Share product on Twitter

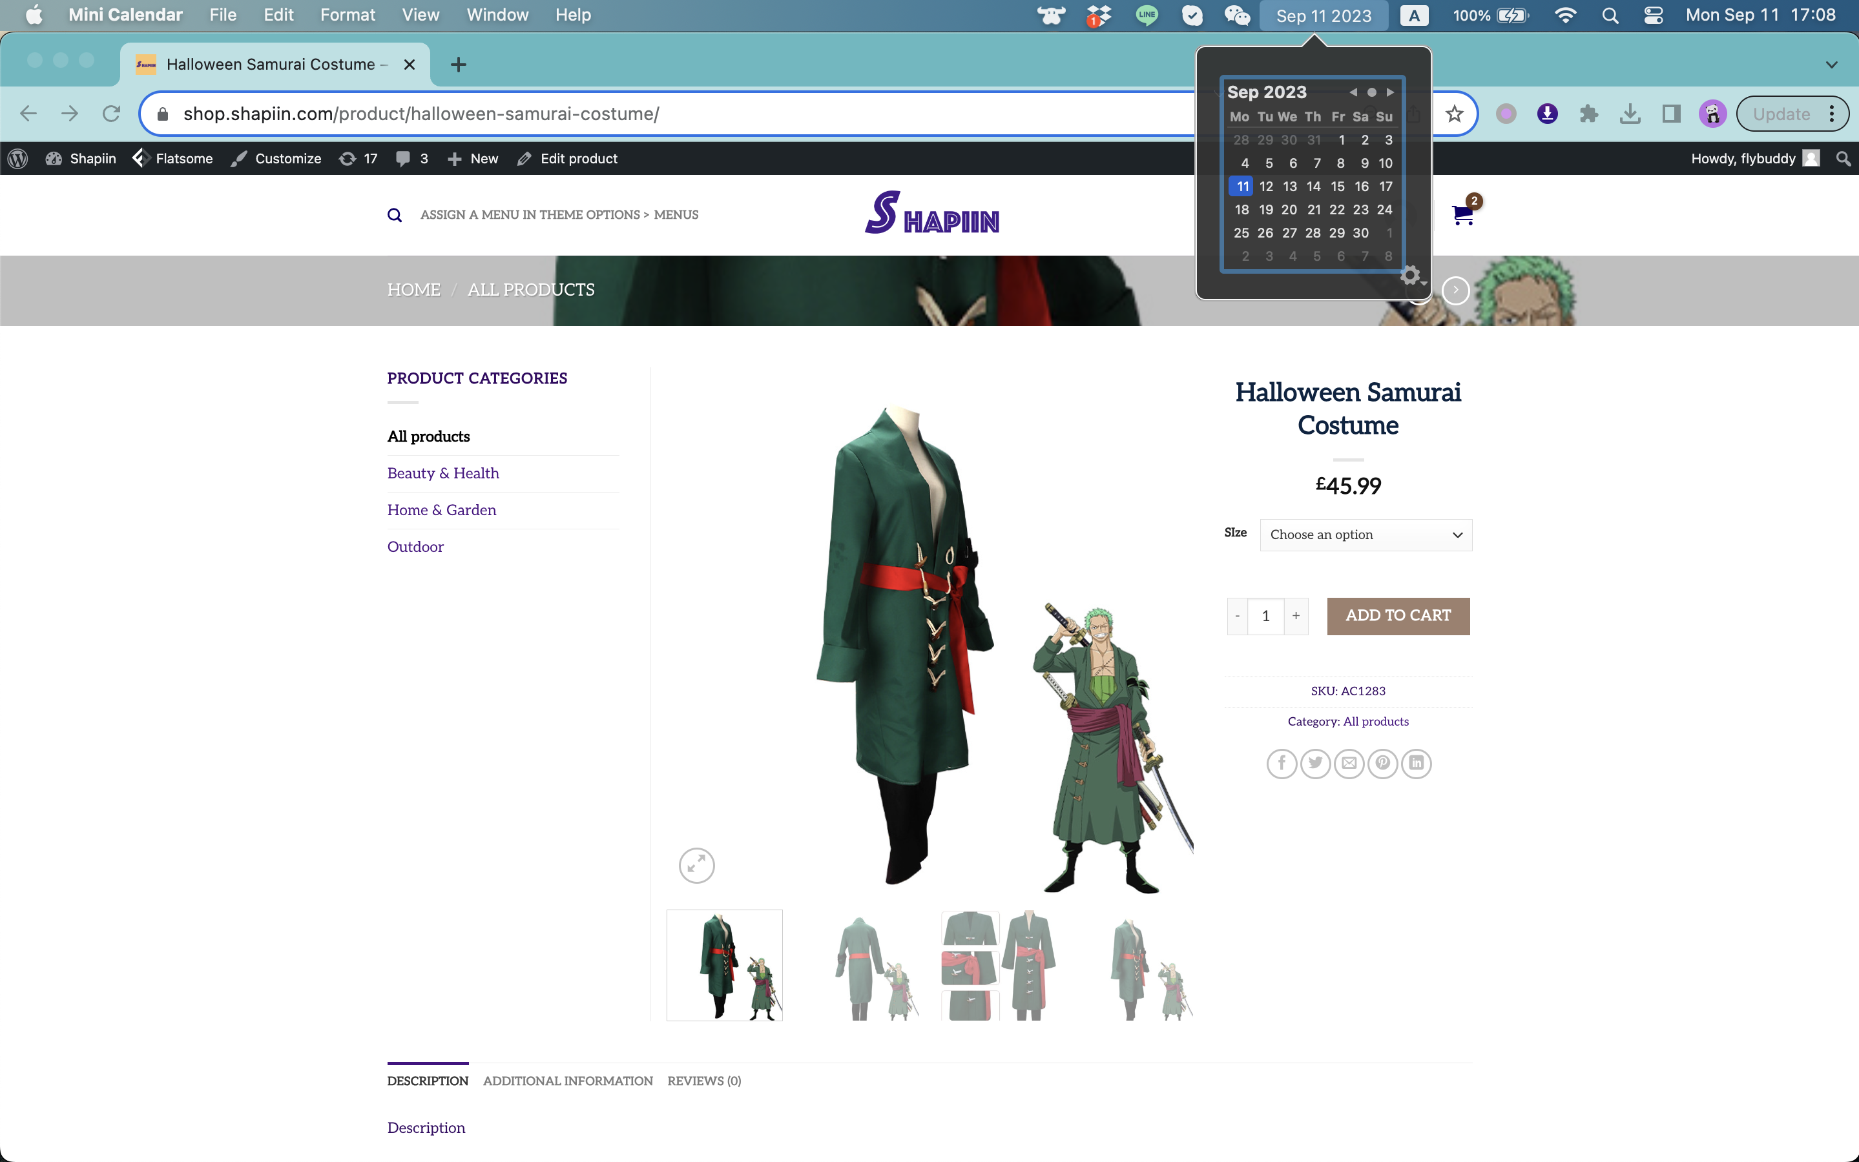[1316, 763]
